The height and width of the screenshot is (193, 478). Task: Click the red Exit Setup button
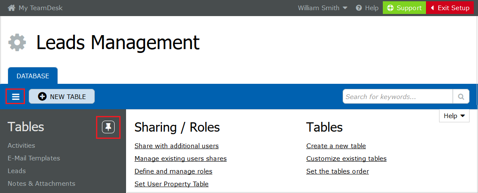(x=450, y=8)
